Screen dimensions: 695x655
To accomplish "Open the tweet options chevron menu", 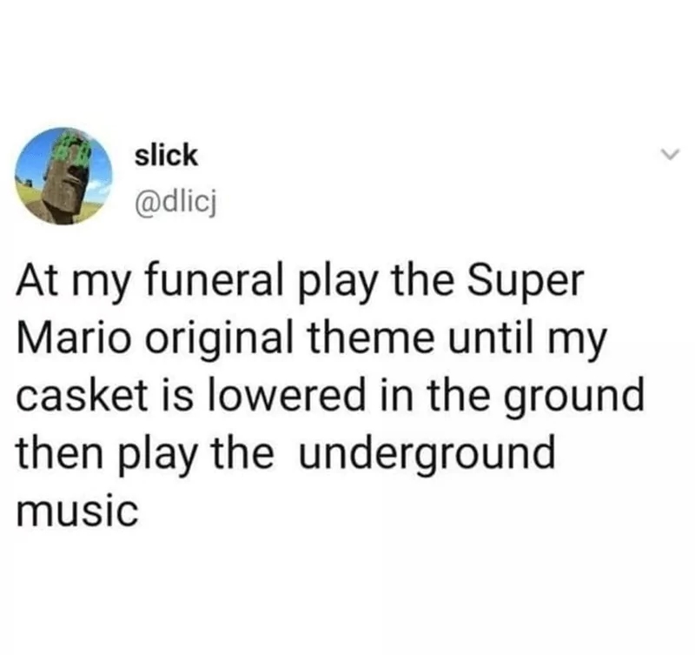I will point(669,155).
